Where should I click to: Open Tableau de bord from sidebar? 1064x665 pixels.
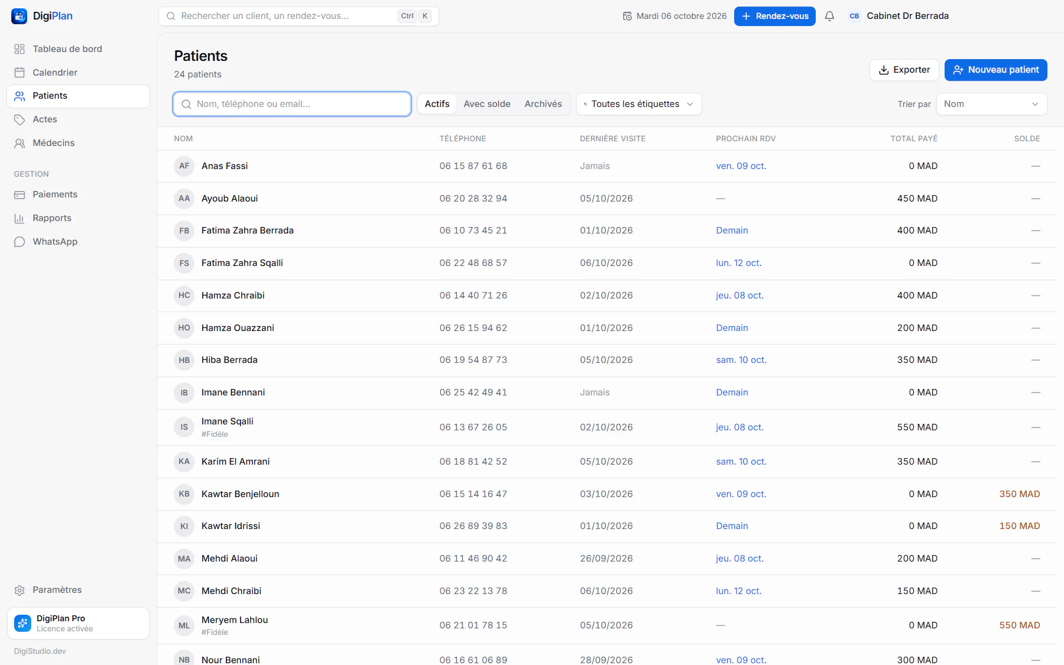click(78, 49)
